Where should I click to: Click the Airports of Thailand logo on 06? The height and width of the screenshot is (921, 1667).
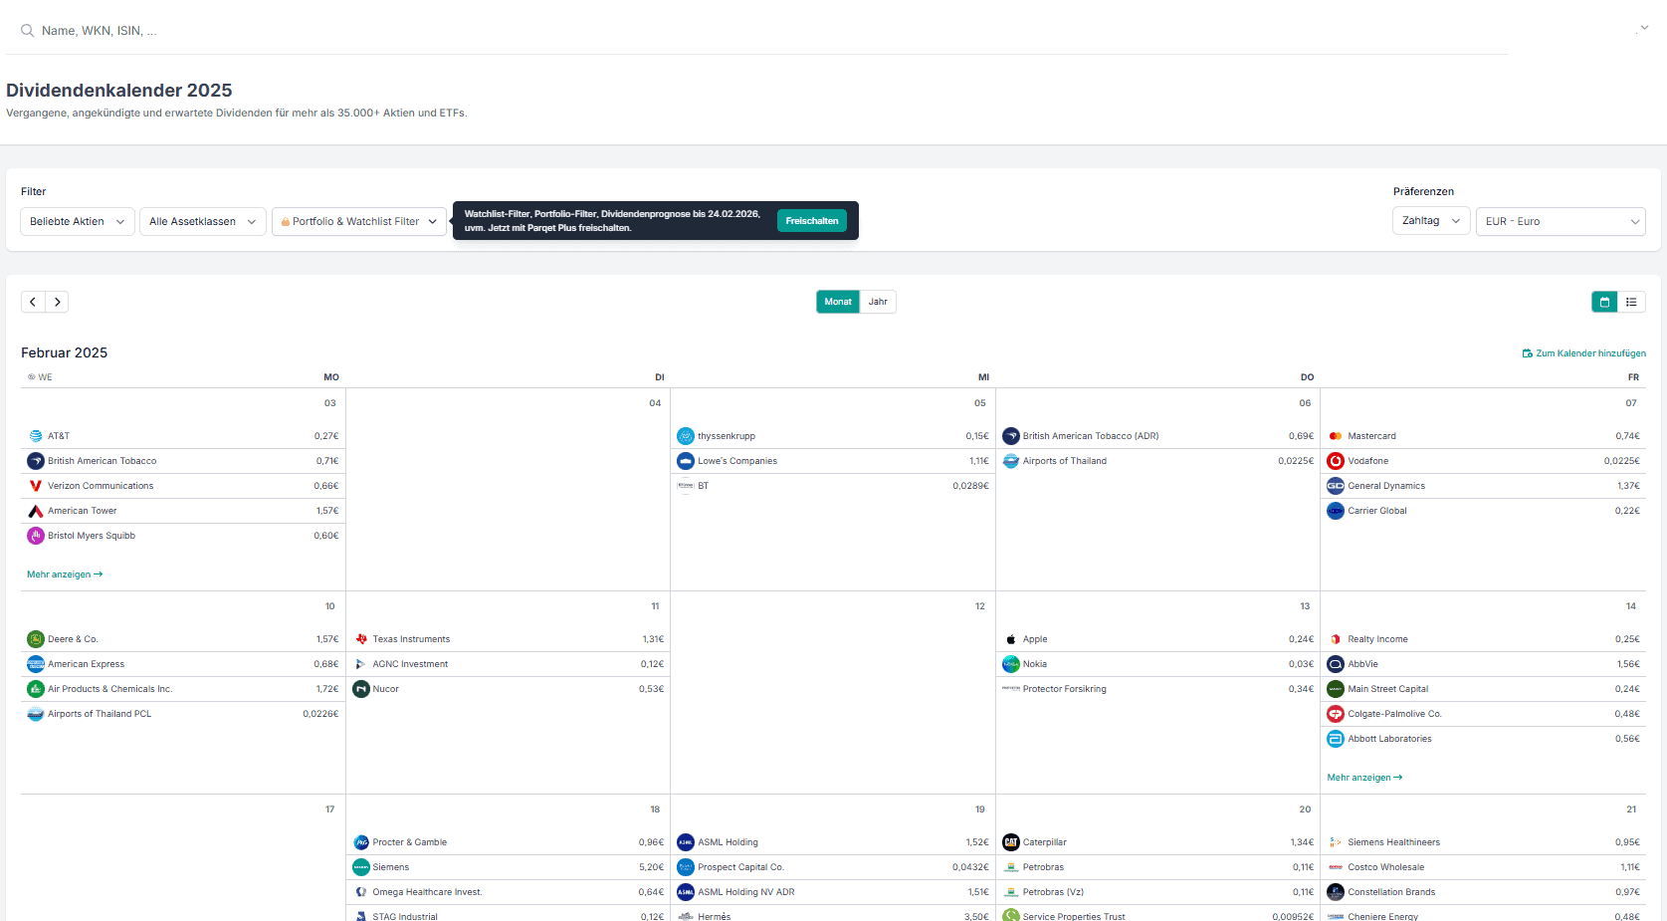coord(1011,461)
